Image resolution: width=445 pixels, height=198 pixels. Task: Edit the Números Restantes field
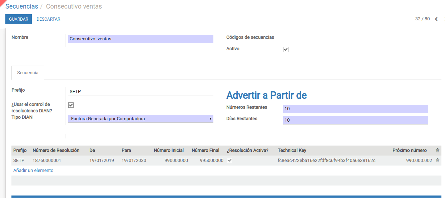click(355, 109)
